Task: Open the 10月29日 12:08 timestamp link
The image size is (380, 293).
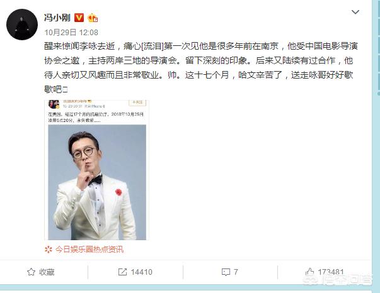Action: tap(71, 33)
